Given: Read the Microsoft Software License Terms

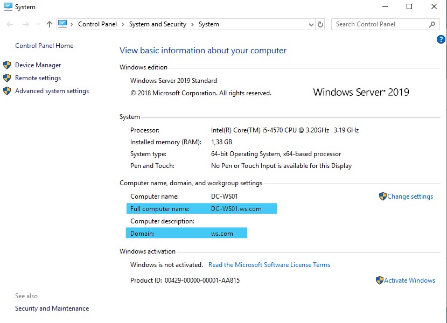Looking at the screenshot, I should pyautogui.click(x=269, y=265).
